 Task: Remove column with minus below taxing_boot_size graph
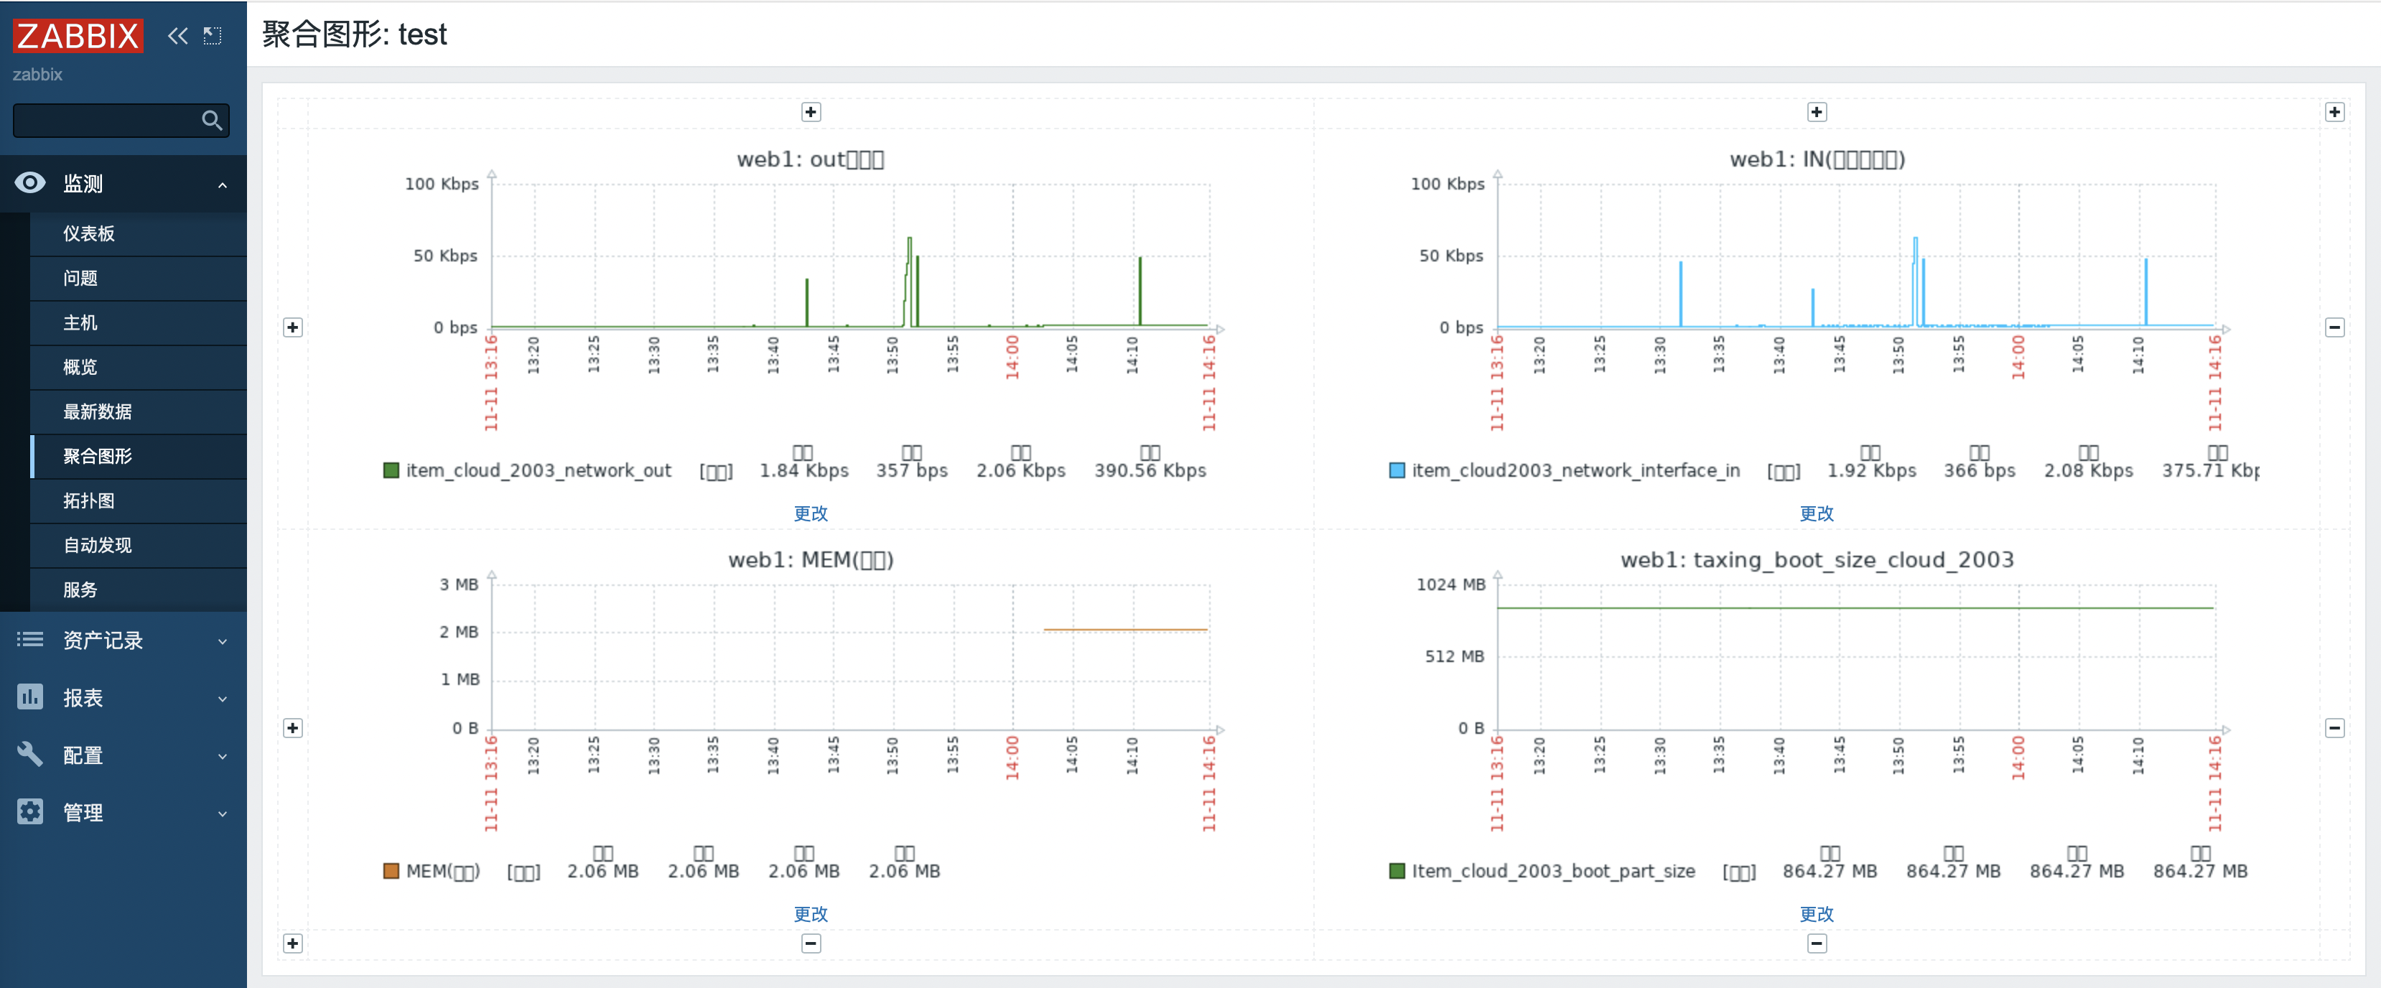[x=1816, y=943]
